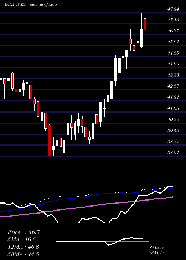Viewport: 186px width, 260px height.
Task: Click the 41.05 price axis label
Action: tap(173, 108)
